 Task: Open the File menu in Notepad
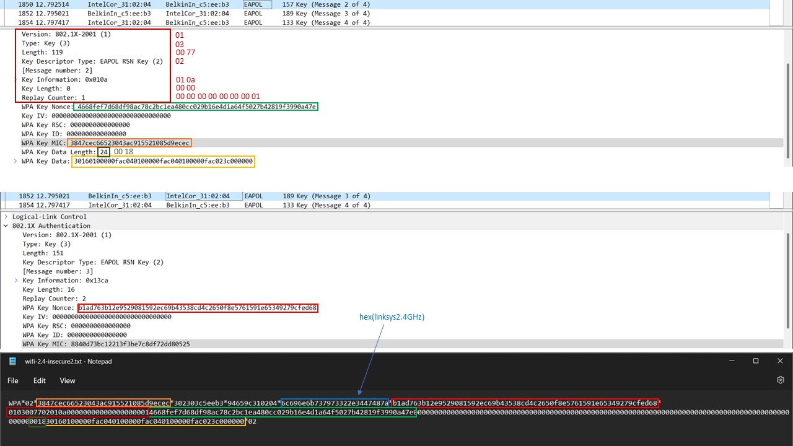pyautogui.click(x=13, y=380)
